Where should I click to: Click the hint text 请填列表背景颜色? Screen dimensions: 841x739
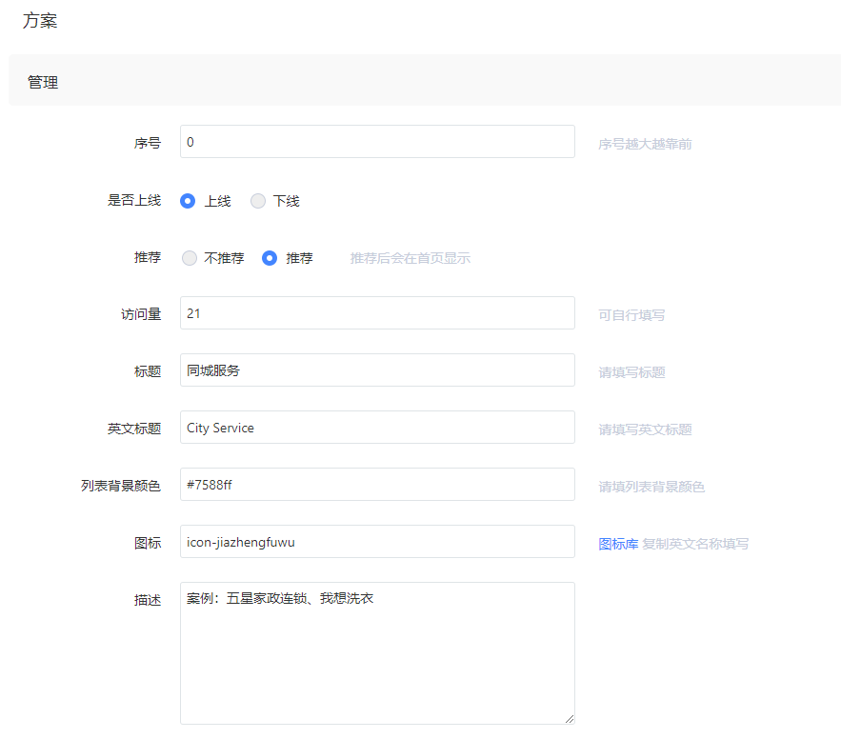pyautogui.click(x=651, y=487)
